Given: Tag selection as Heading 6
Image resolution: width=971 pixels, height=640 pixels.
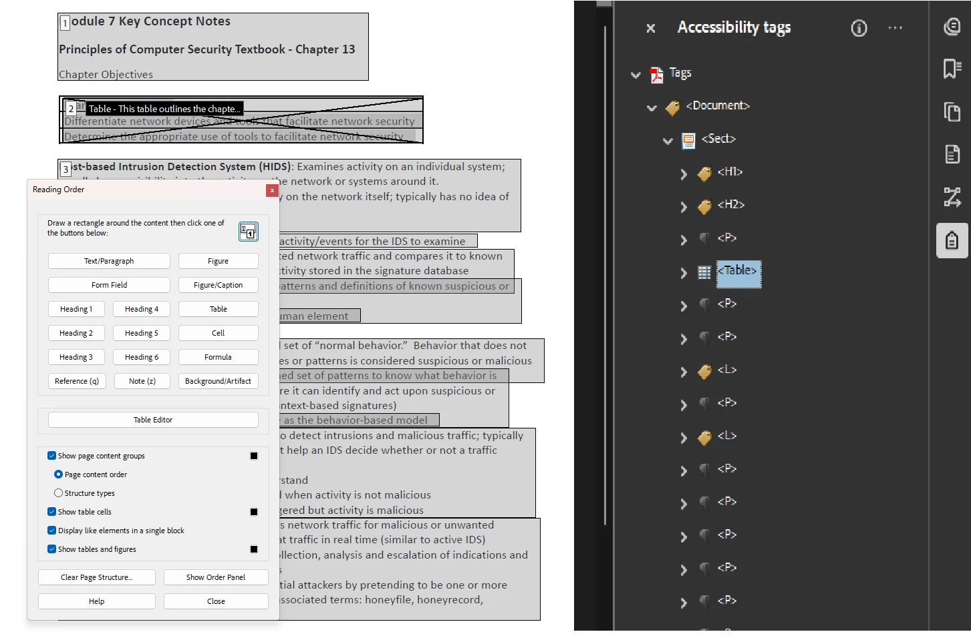Looking at the screenshot, I should click(x=142, y=357).
